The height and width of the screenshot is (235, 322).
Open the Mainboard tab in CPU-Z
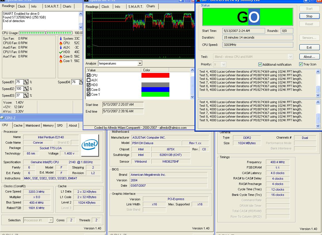tap(33, 125)
